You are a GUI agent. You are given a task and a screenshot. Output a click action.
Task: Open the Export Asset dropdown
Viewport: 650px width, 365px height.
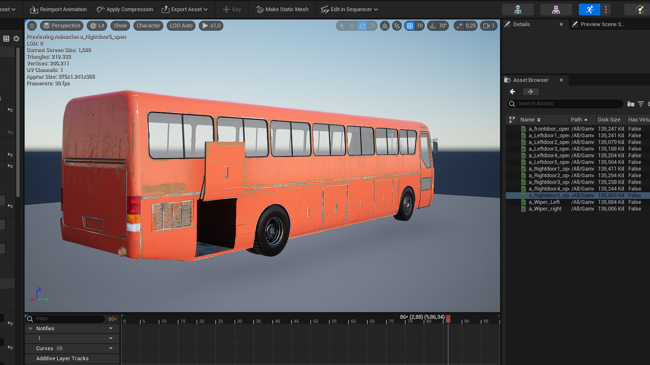[185, 9]
